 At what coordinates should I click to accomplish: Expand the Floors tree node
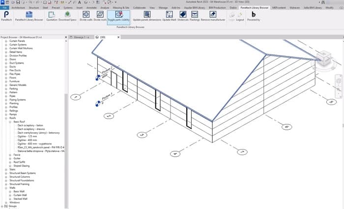point(6,78)
